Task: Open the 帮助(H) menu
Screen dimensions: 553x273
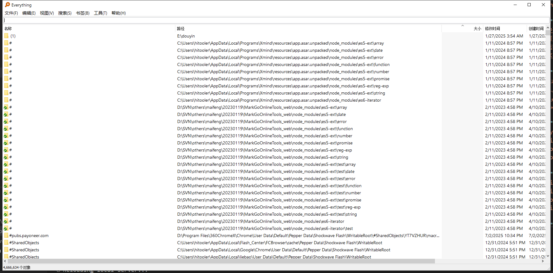Action: click(119, 13)
